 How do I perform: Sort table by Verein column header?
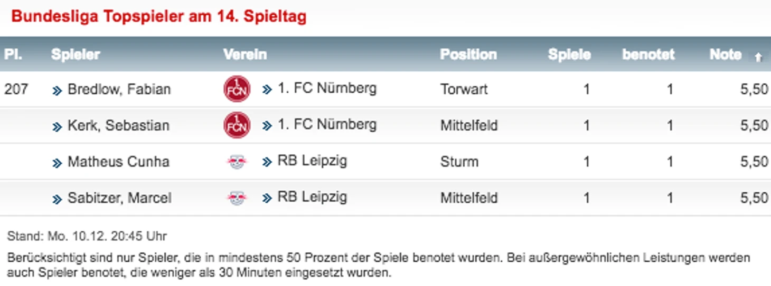(245, 54)
